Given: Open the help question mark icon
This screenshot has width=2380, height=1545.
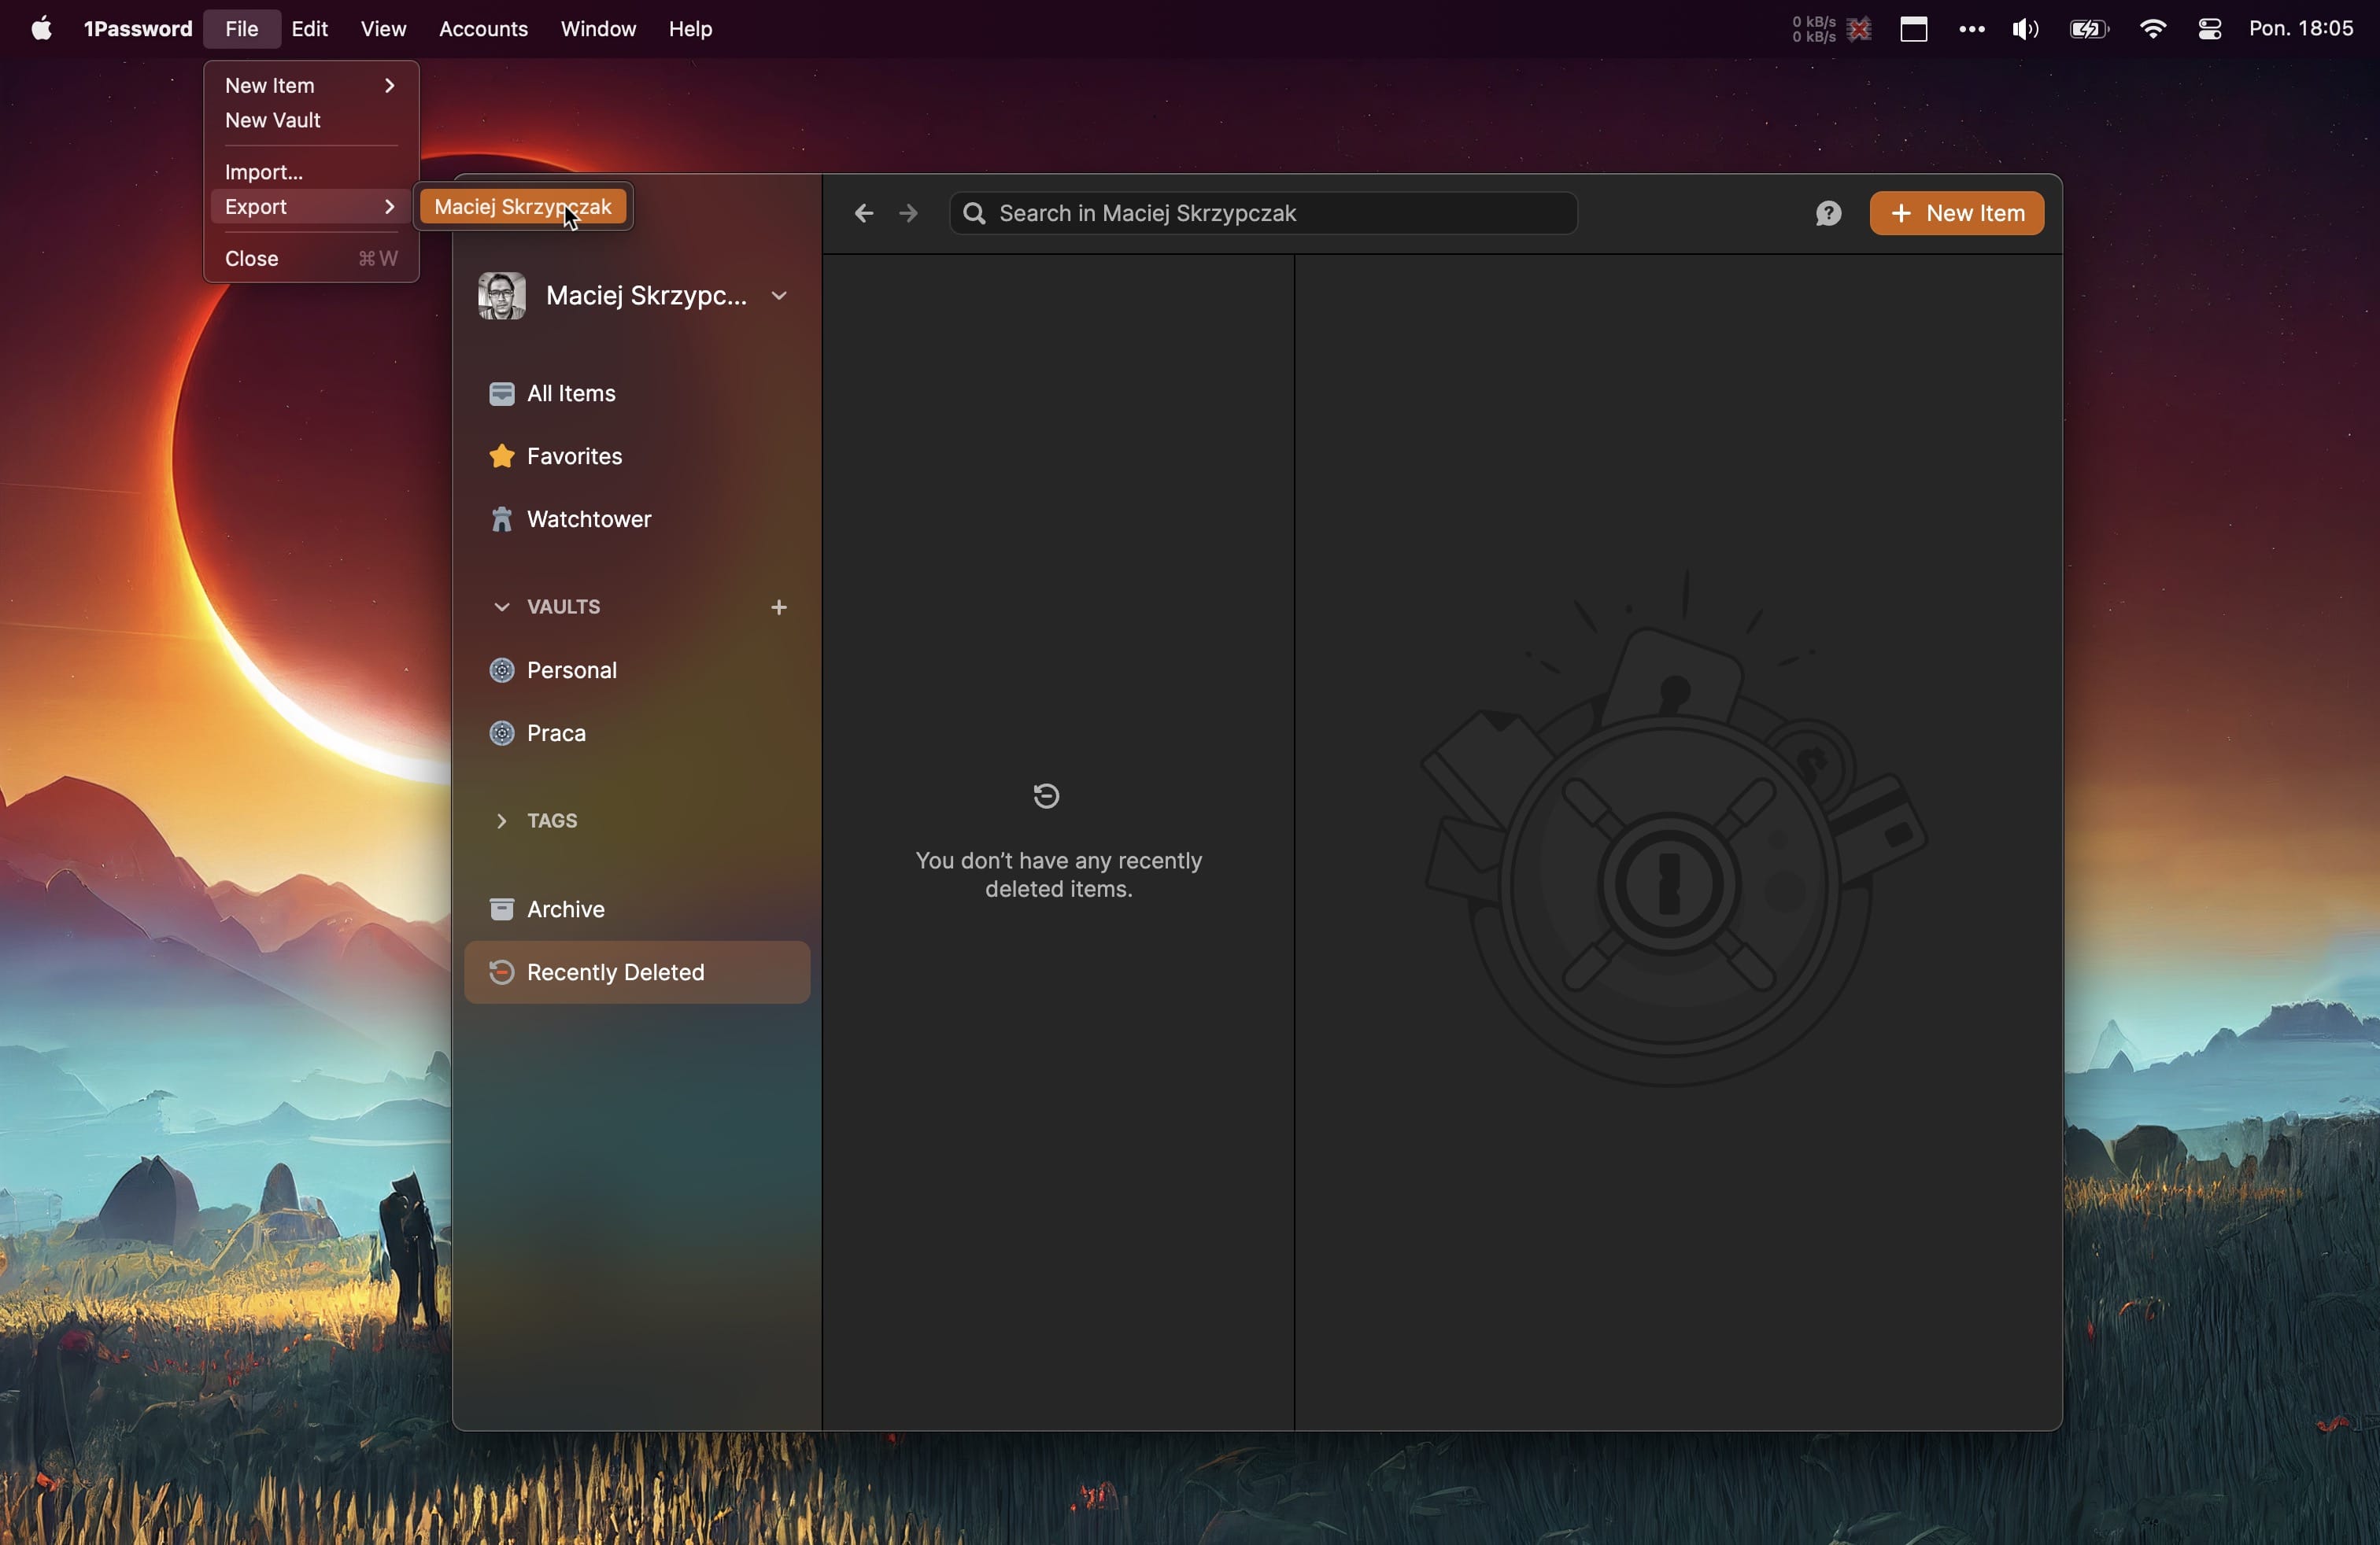Looking at the screenshot, I should (x=1829, y=214).
